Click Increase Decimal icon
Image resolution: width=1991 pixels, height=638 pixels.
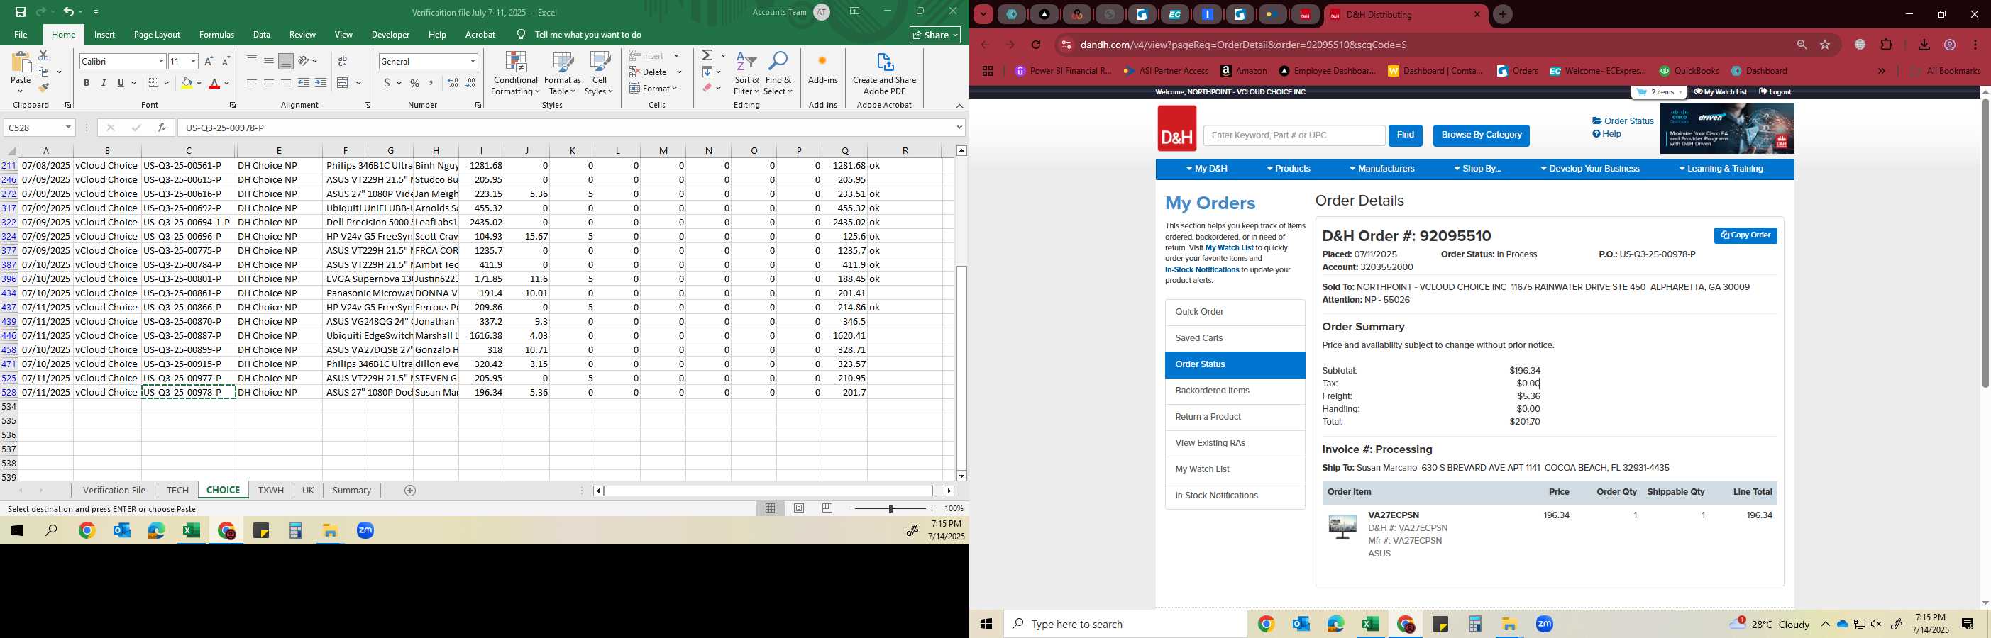[453, 83]
